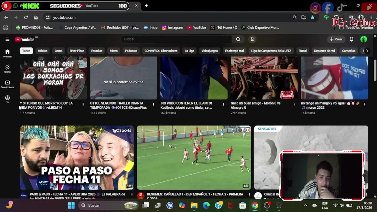
Task: Open the Chrome apps grid in bookmarks bar
Action: [x=5, y=27]
